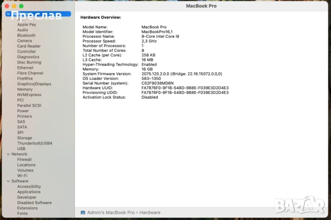The image size is (331, 220).
Task: Open NVMExpress entry
Action: (x=29, y=95)
